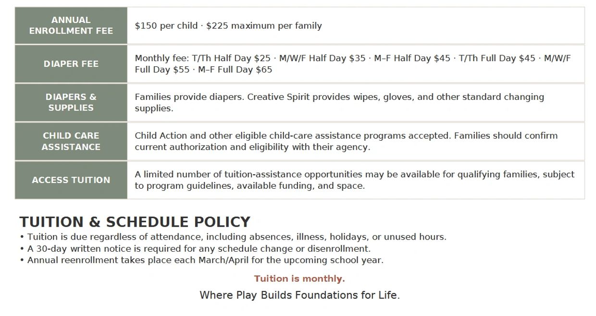This screenshot has width=596, height=316.
Task: Click the Child Action assistance programs text
Action: (346, 141)
